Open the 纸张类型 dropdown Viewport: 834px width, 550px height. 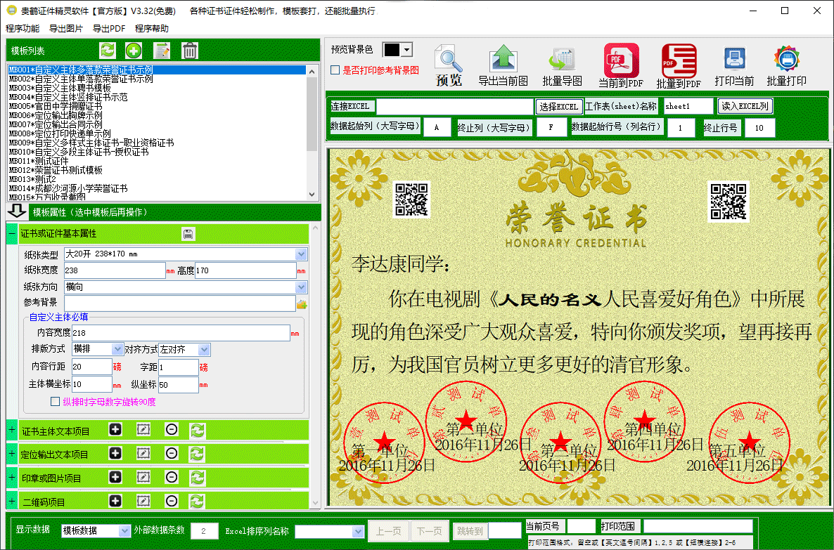[302, 254]
